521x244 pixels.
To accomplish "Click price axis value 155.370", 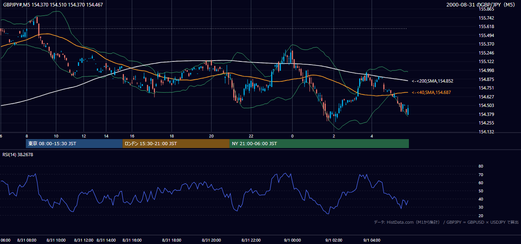I will click(486, 44).
